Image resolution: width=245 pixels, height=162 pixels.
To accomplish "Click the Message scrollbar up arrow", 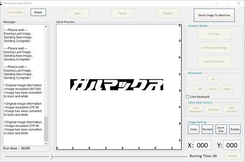I will tap(46, 27).
